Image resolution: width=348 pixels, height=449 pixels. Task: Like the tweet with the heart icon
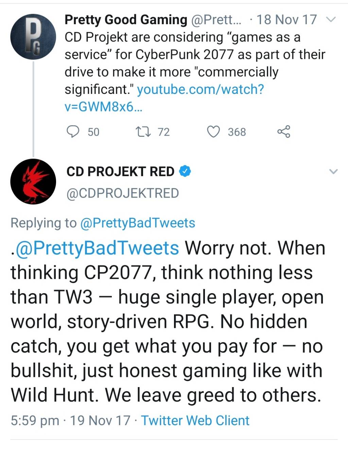[x=213, y=132]
